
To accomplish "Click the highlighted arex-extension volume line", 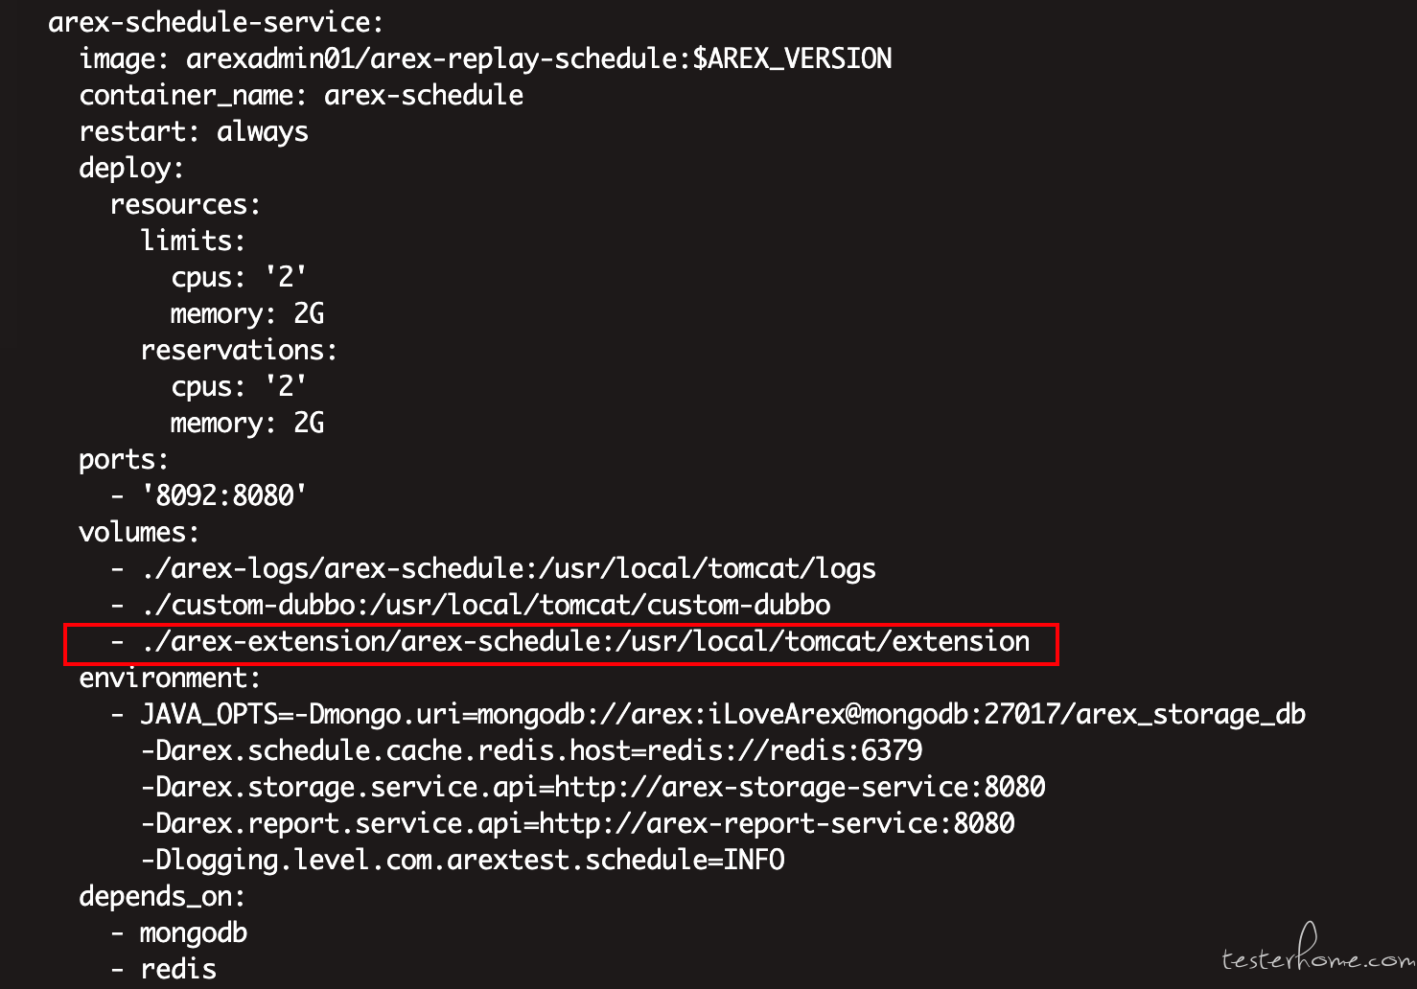I will point(561,643).
